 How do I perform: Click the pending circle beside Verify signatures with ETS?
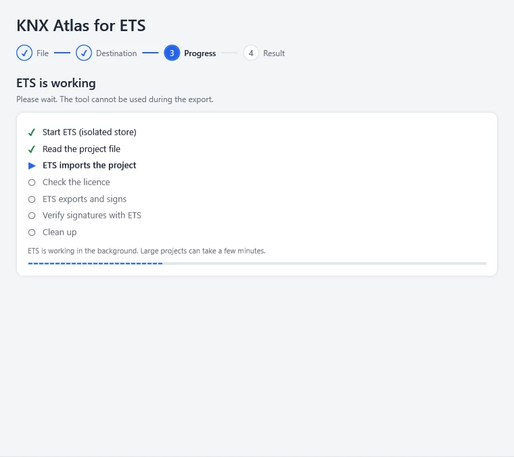point(32,216)
